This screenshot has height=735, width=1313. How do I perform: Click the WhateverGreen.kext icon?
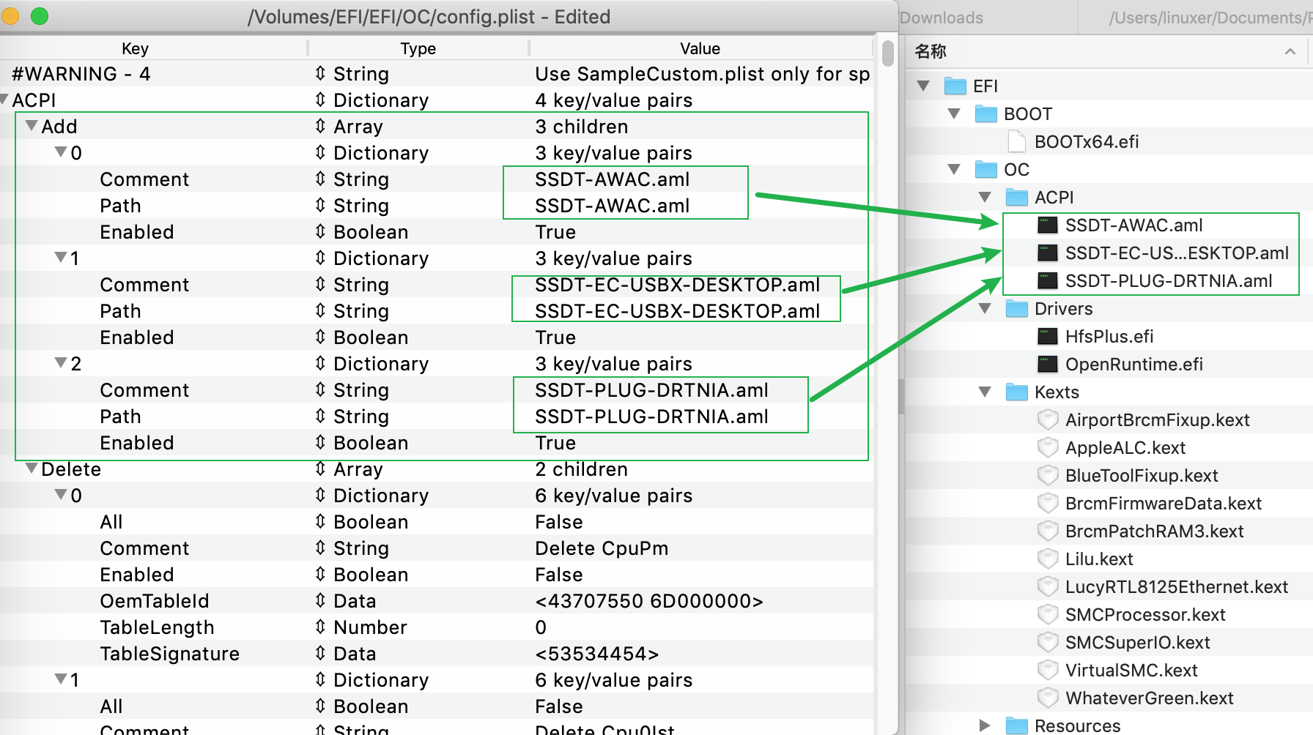click(1047, 698)
